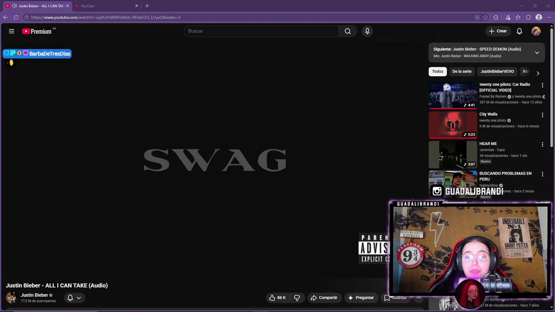This screenshot has height=312, width=555.
Task: Toggle subscription notification bell for Justin Bieber
Action: pos(70,298)
